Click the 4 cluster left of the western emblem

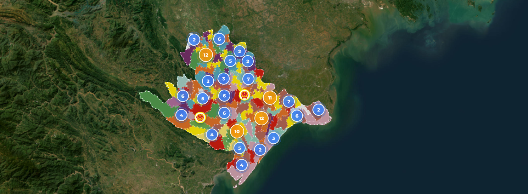(x=181, y=115)
